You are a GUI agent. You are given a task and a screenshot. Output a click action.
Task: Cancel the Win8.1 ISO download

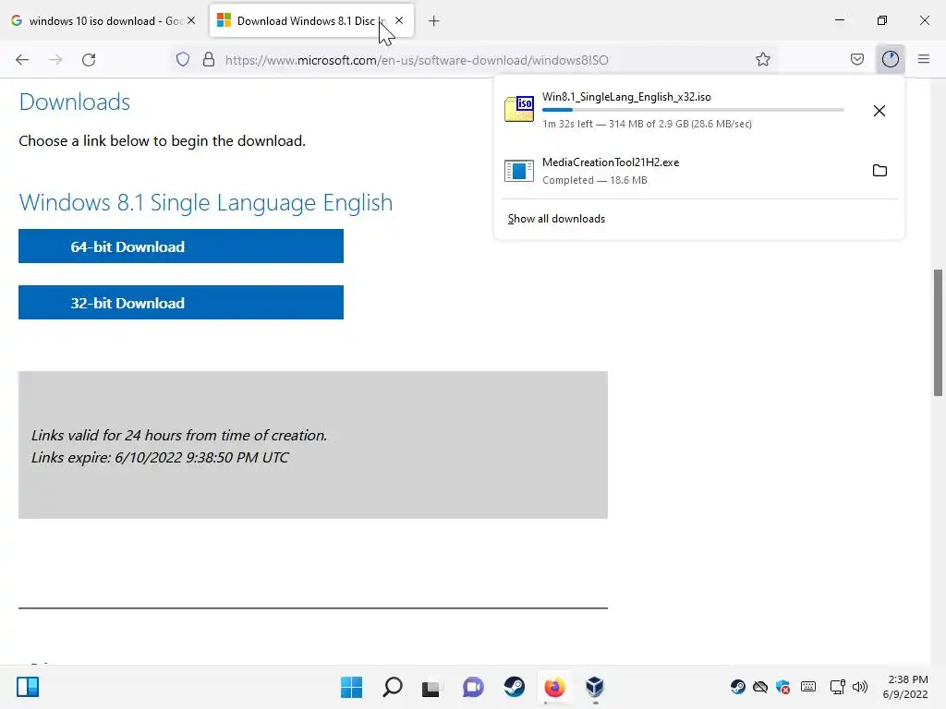879,111
